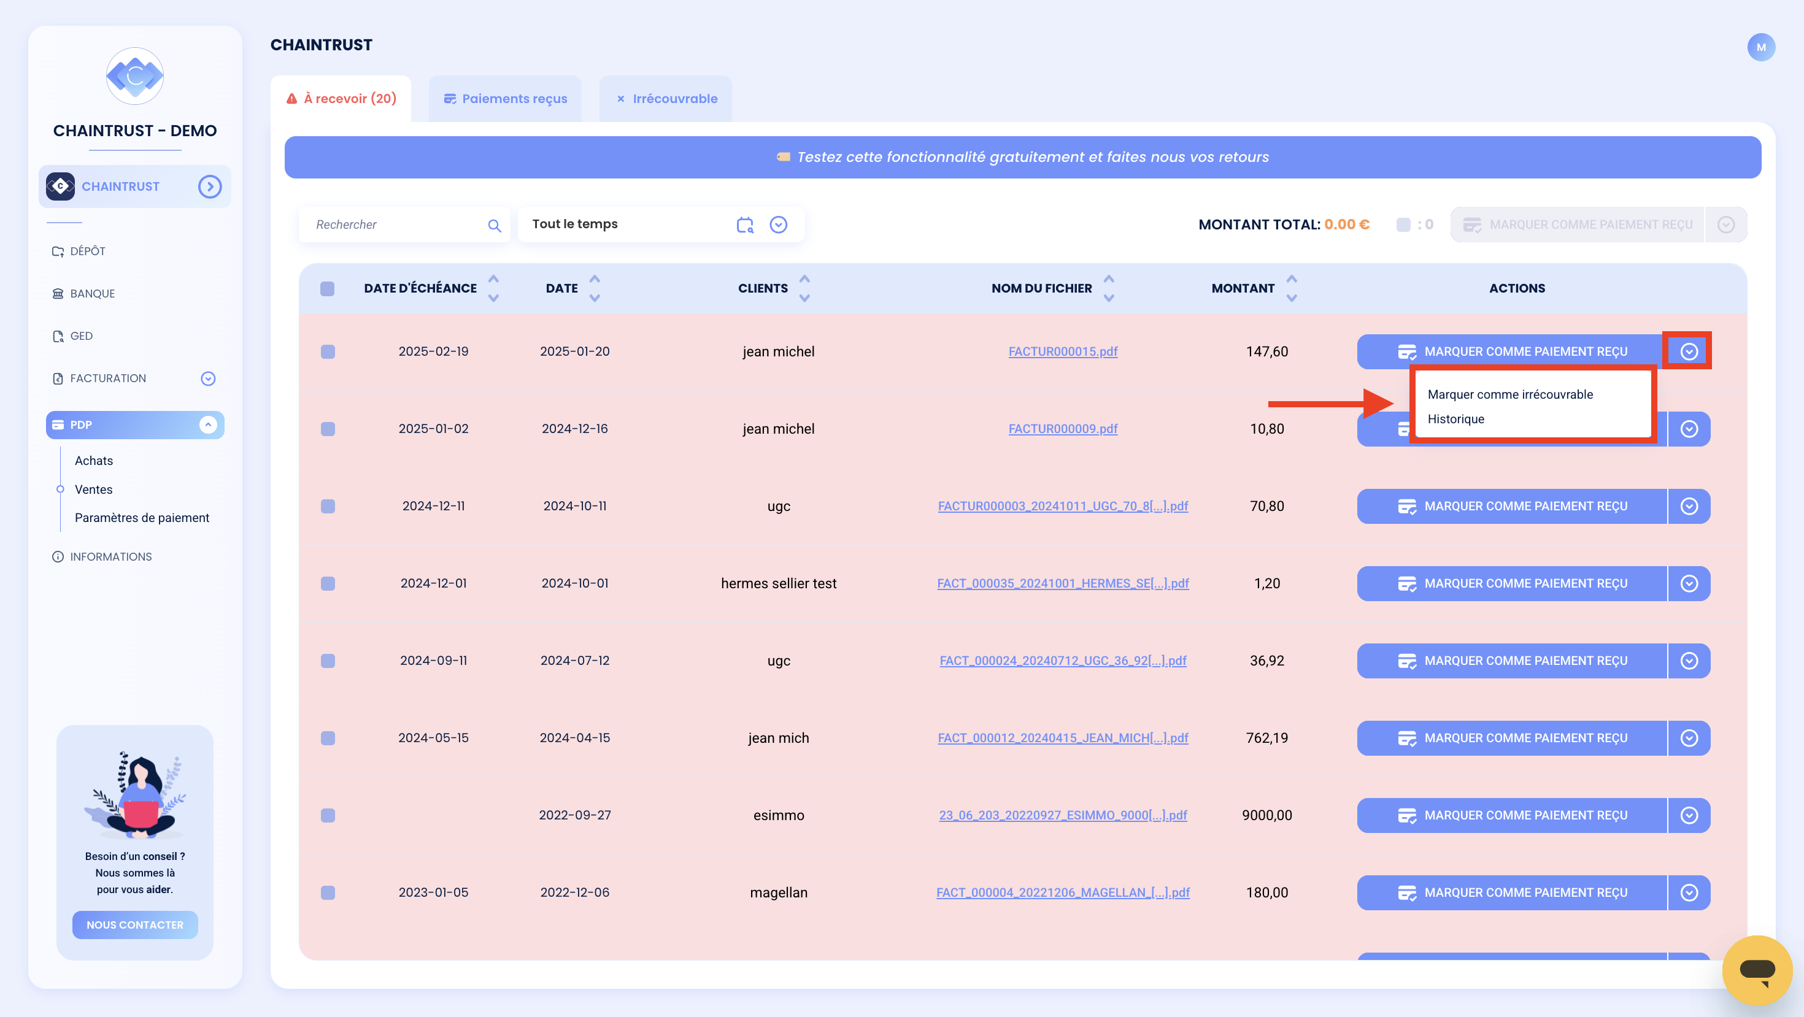1804x1017 pixels.
Task: Click the top bulk Marquer comme paiement reçu button
Action: (1577, 225)
